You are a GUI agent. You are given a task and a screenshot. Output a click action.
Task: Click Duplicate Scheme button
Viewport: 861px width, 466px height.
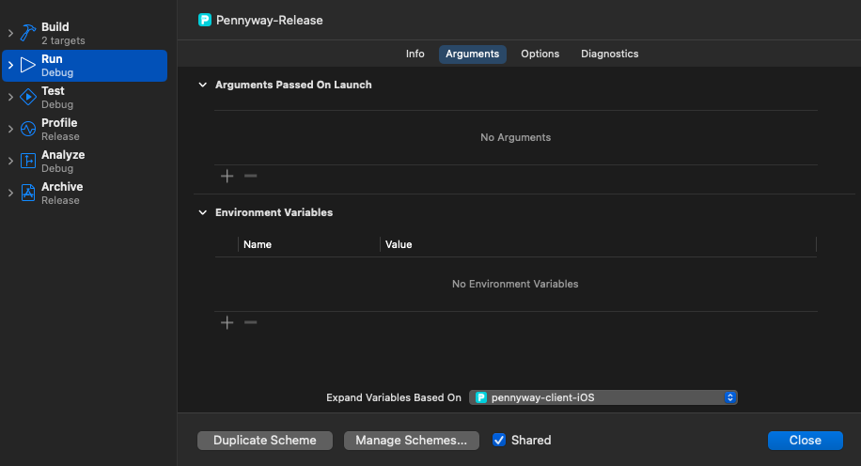[x=265, y=441]
